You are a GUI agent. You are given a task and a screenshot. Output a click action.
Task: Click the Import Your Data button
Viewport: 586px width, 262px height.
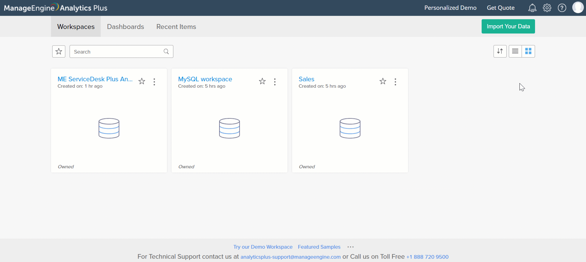pyautogui.click(x=508, y=26)
